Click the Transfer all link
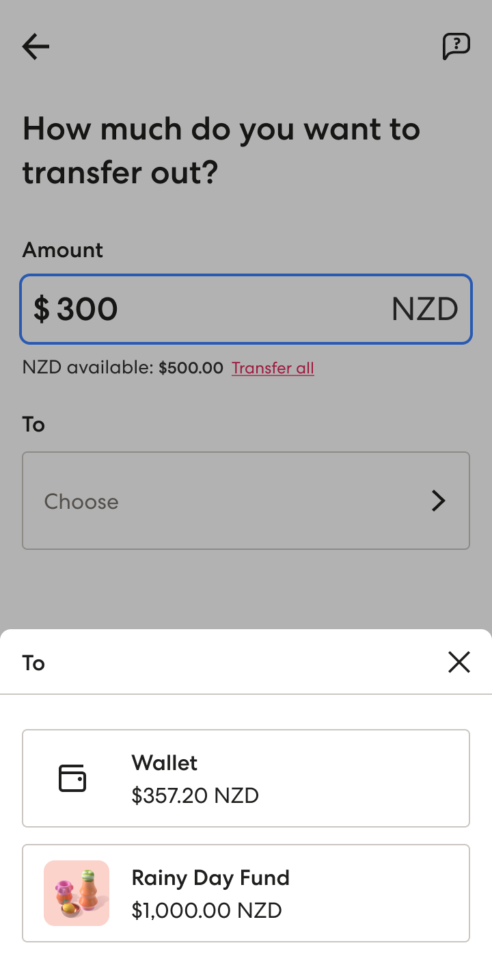Screen dimensions: 492x978 pos(273,368)
